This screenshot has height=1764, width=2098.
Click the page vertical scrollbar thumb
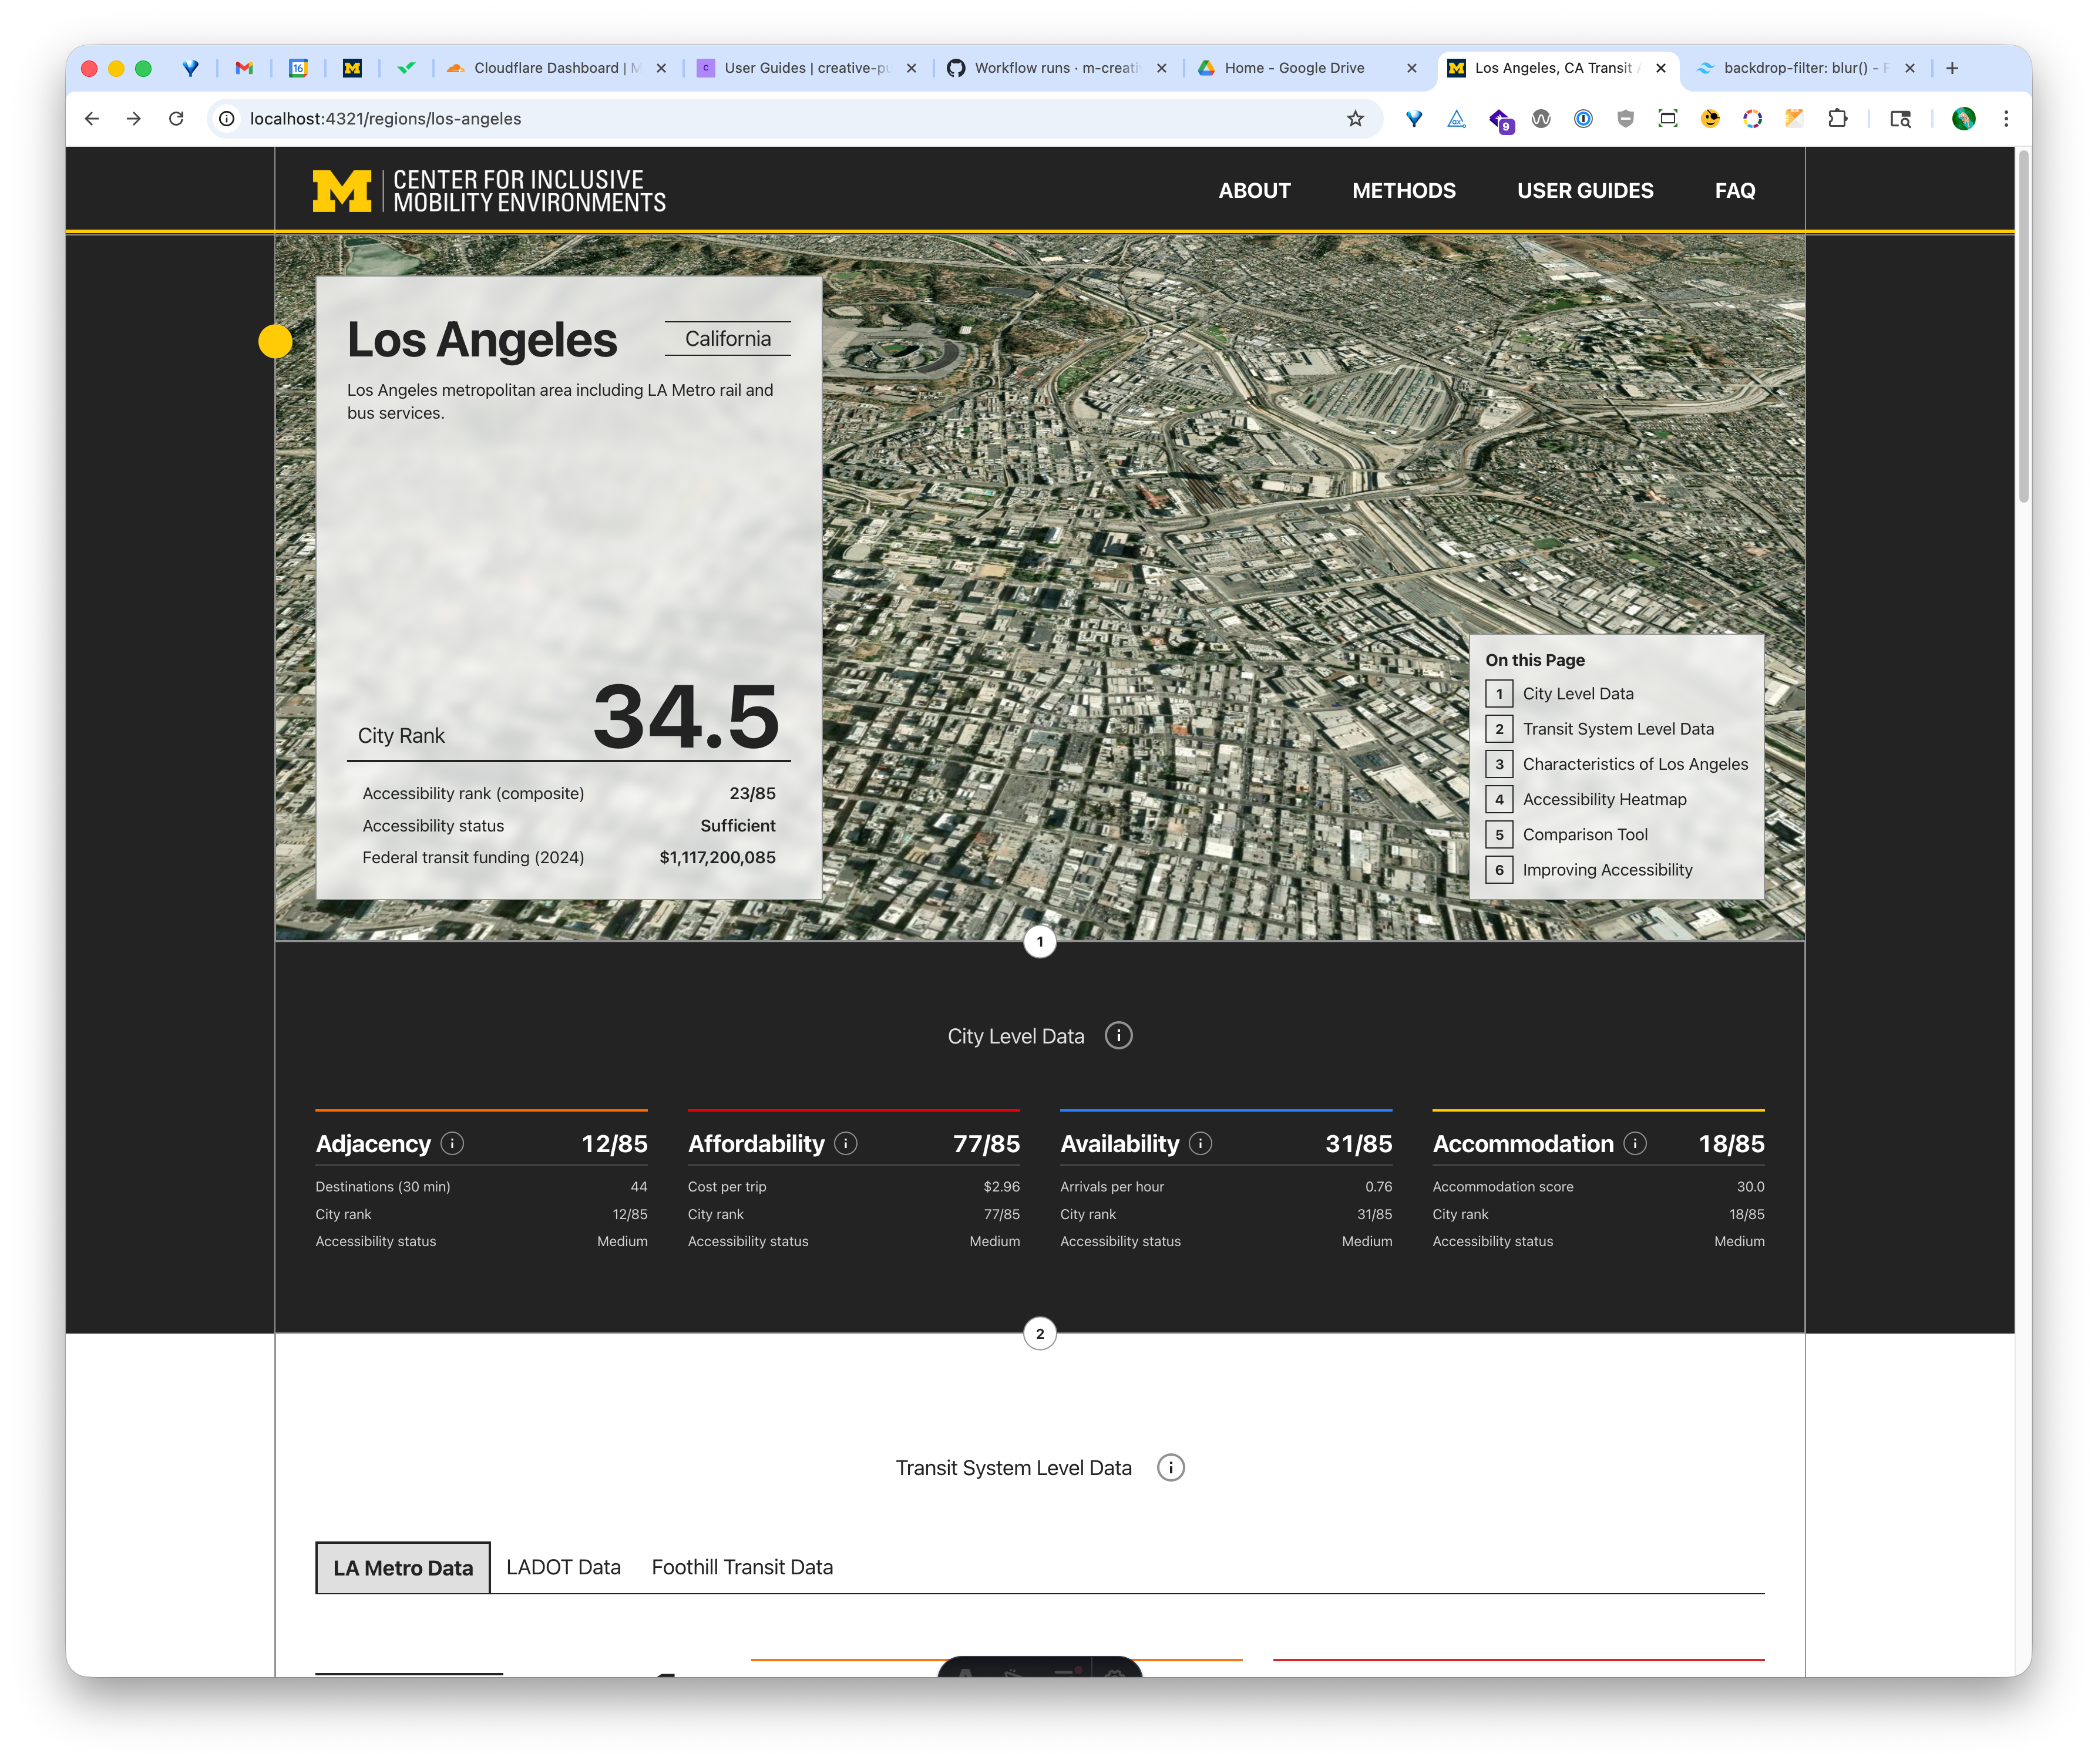click(2023, 325)
